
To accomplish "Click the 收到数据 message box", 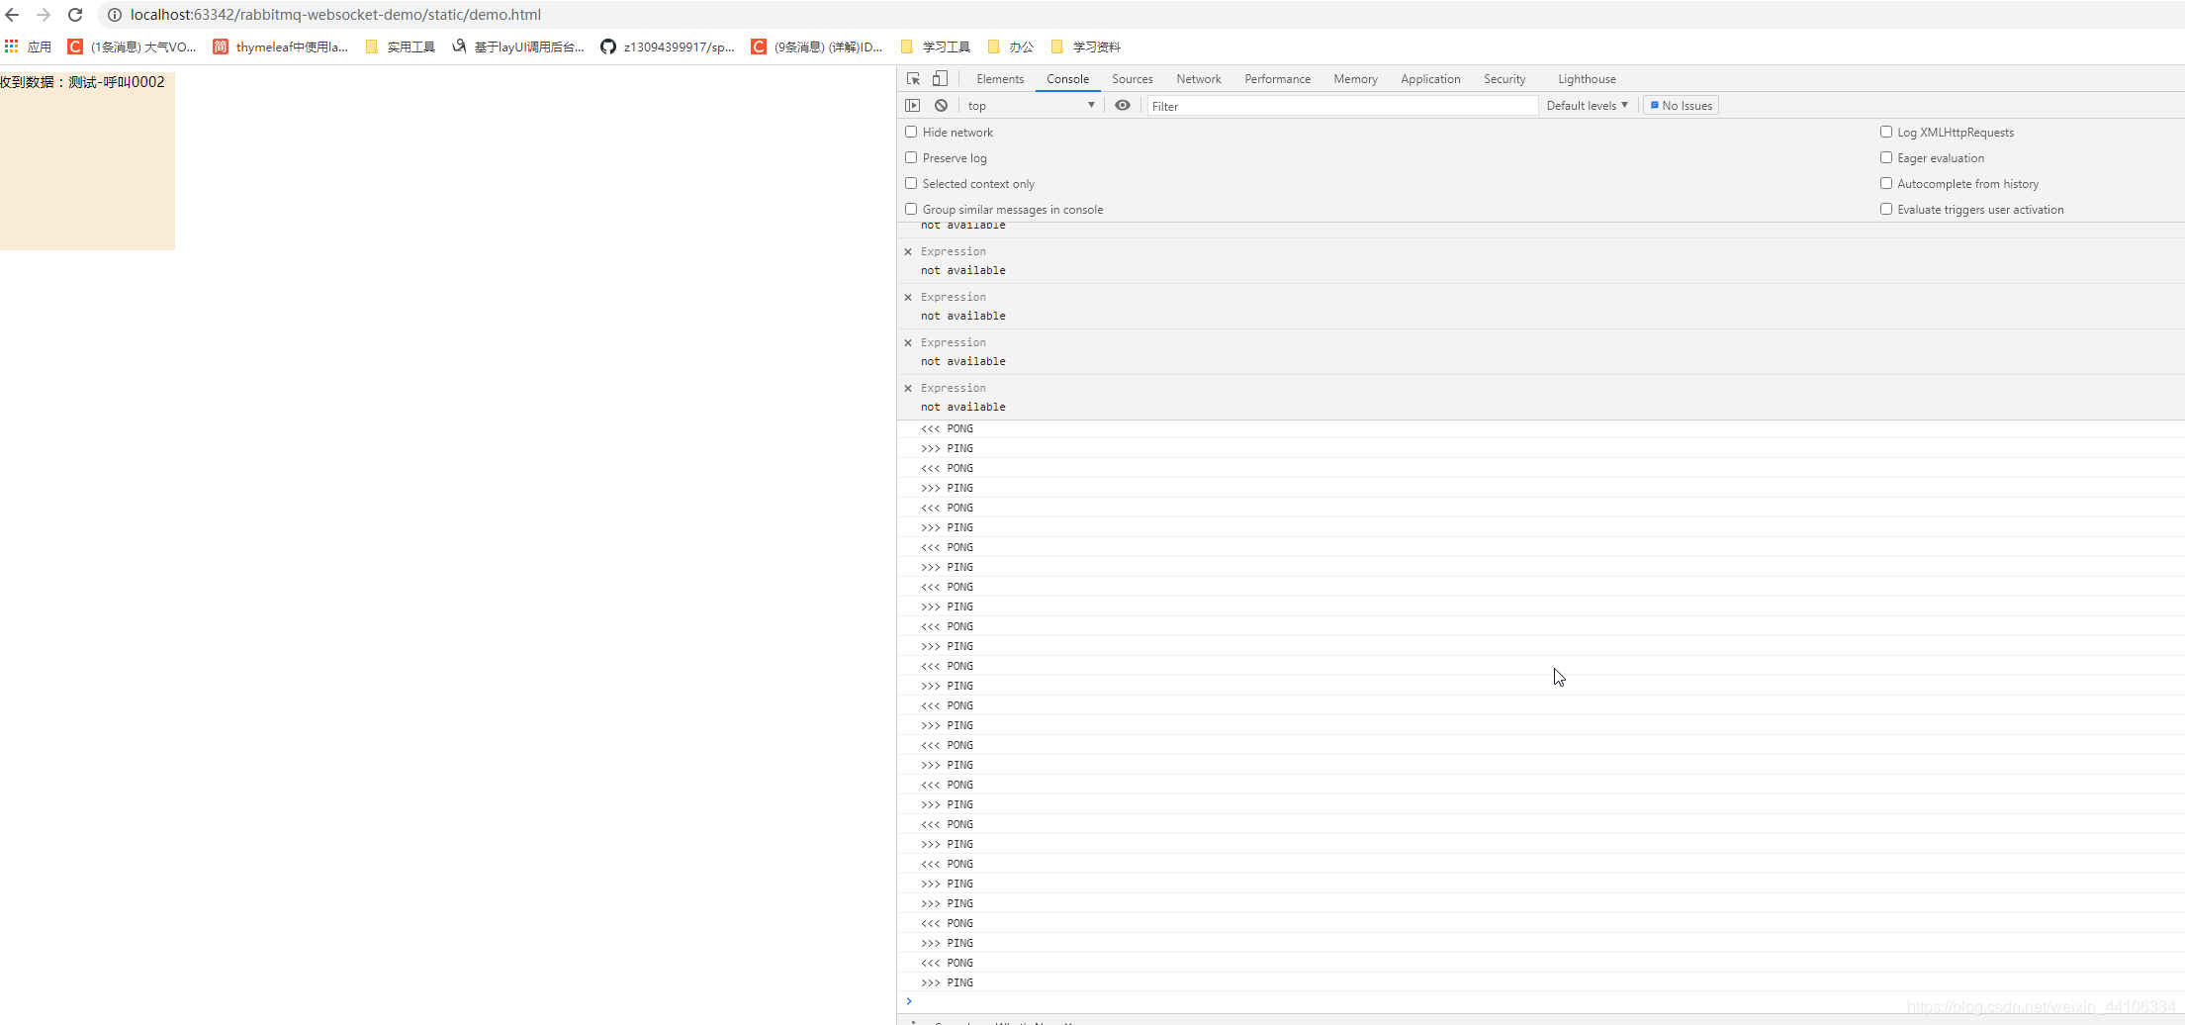I will point(87,160).
